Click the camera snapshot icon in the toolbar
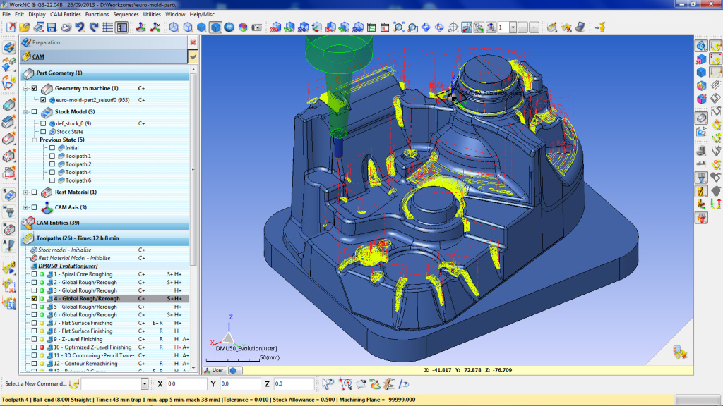The height and width of the screenshot is (406, 723). pos(258,29)
